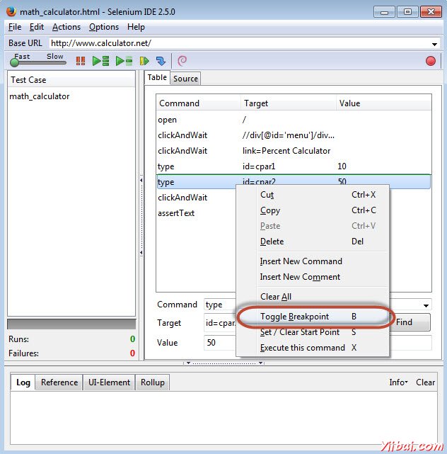Select the Percent Calculator clickAndWait row
Screen dimensions: 447x454
pyautogui.click(x=294, y=151)
